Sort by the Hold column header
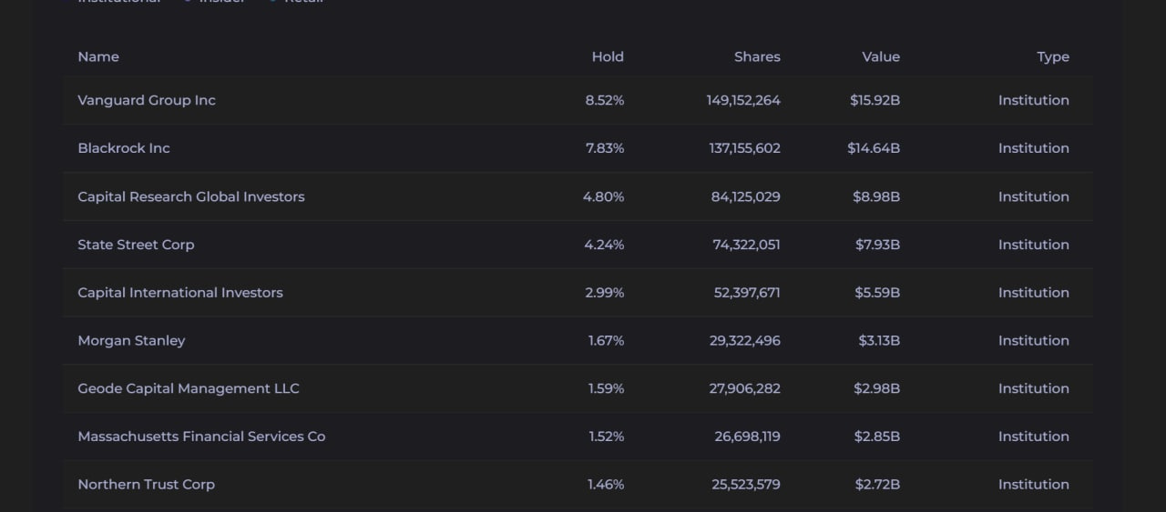The height and width of the screenshot is (512, 1166). coord(608,56)
